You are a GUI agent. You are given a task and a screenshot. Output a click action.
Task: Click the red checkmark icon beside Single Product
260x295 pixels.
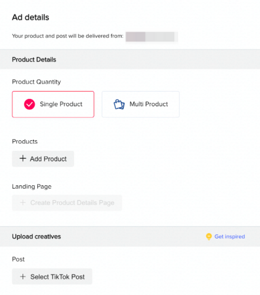(29, 104)
